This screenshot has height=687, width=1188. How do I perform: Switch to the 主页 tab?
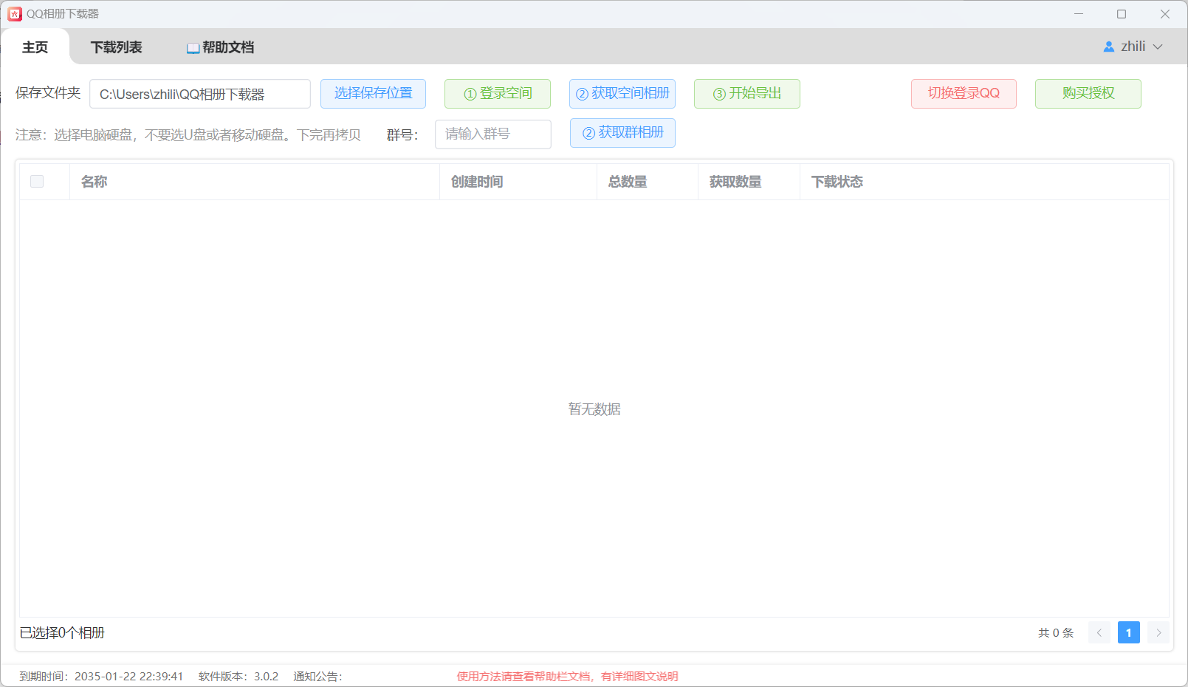click(35, 47)
